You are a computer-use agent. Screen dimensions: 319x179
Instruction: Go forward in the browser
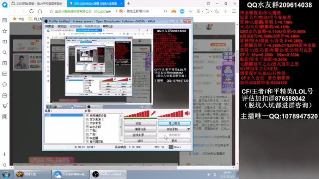coord(23,12)
